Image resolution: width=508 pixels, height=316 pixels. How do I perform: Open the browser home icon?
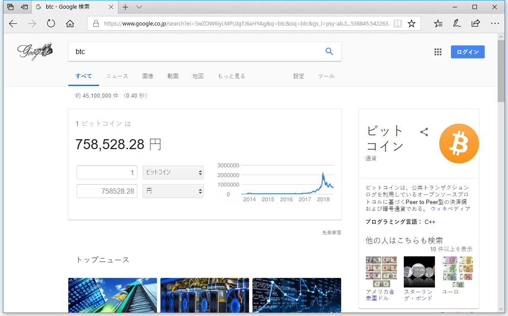[x=70, y=23]
